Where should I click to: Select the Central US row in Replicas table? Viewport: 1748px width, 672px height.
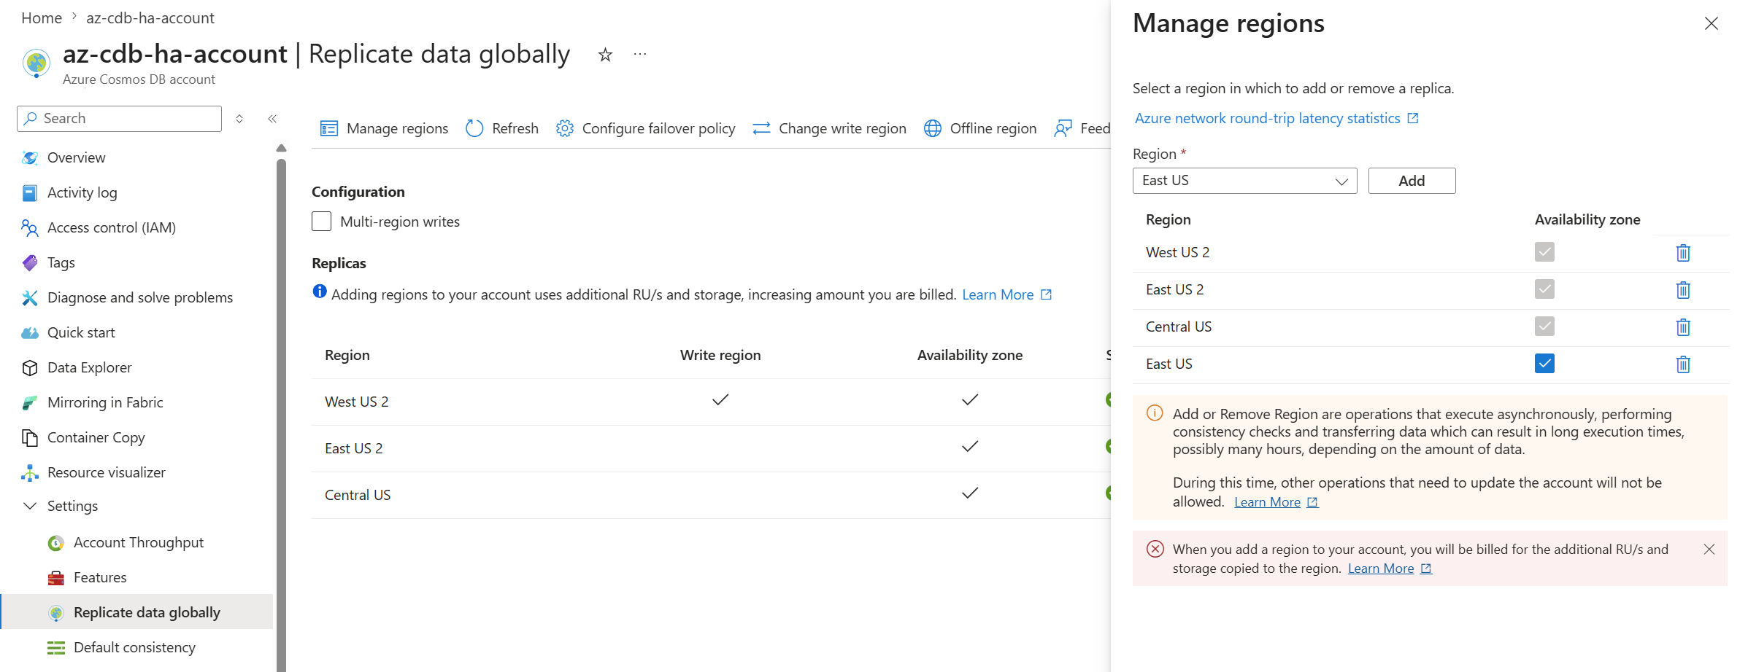click(x=711, y=495)
